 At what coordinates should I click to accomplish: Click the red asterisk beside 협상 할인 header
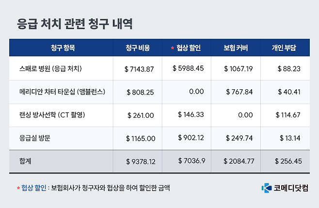[x=172, y=48]
